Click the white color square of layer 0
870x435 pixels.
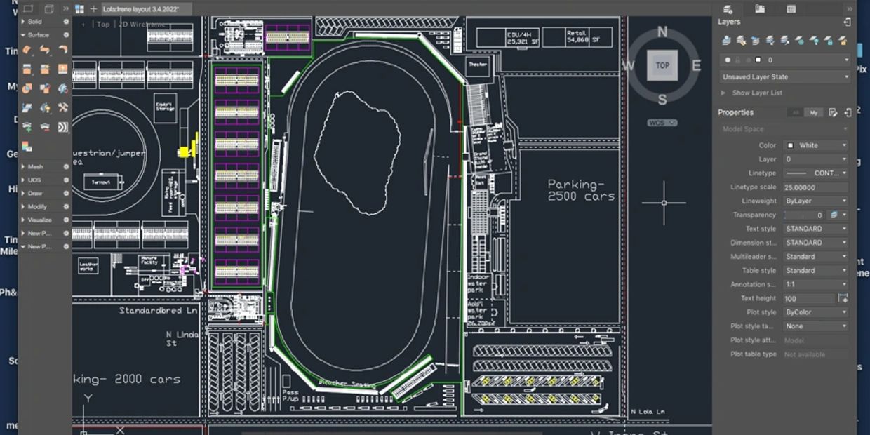click(x=758, y=60)
